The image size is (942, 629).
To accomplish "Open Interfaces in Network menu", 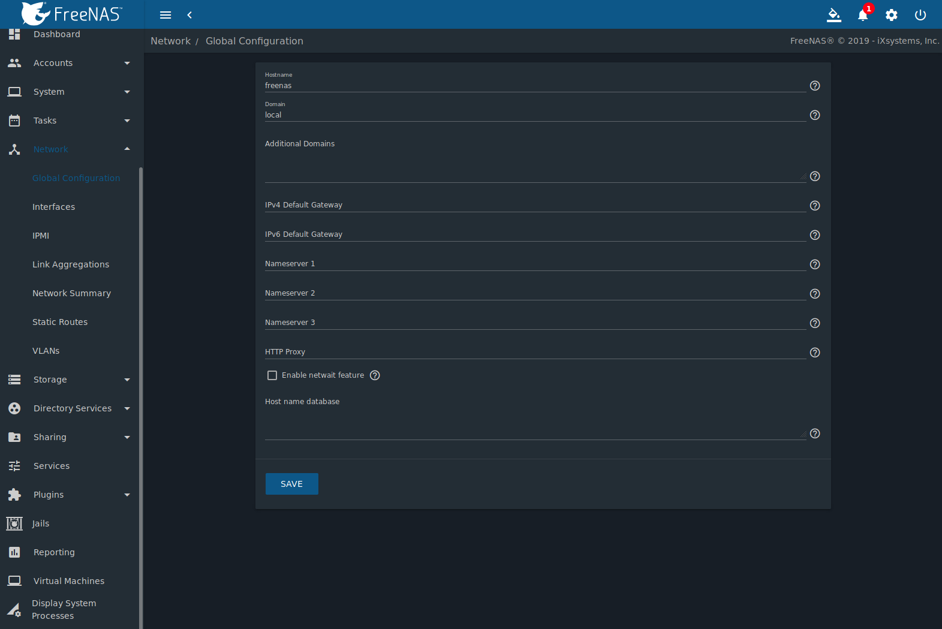I will pos(53,207).
